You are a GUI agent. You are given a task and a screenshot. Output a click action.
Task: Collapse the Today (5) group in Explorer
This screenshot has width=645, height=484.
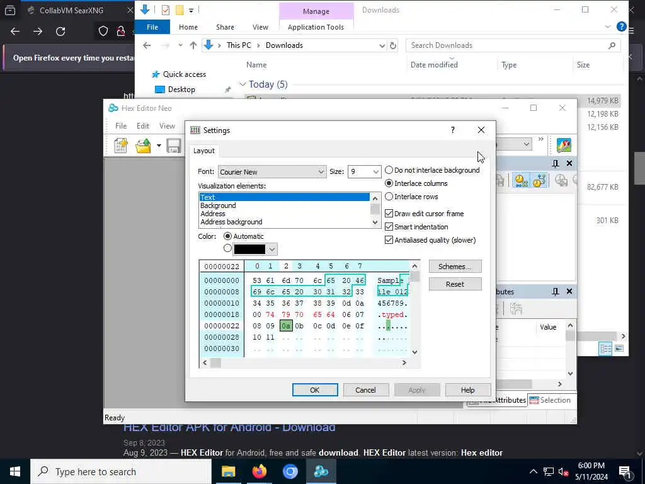(243, 84)
